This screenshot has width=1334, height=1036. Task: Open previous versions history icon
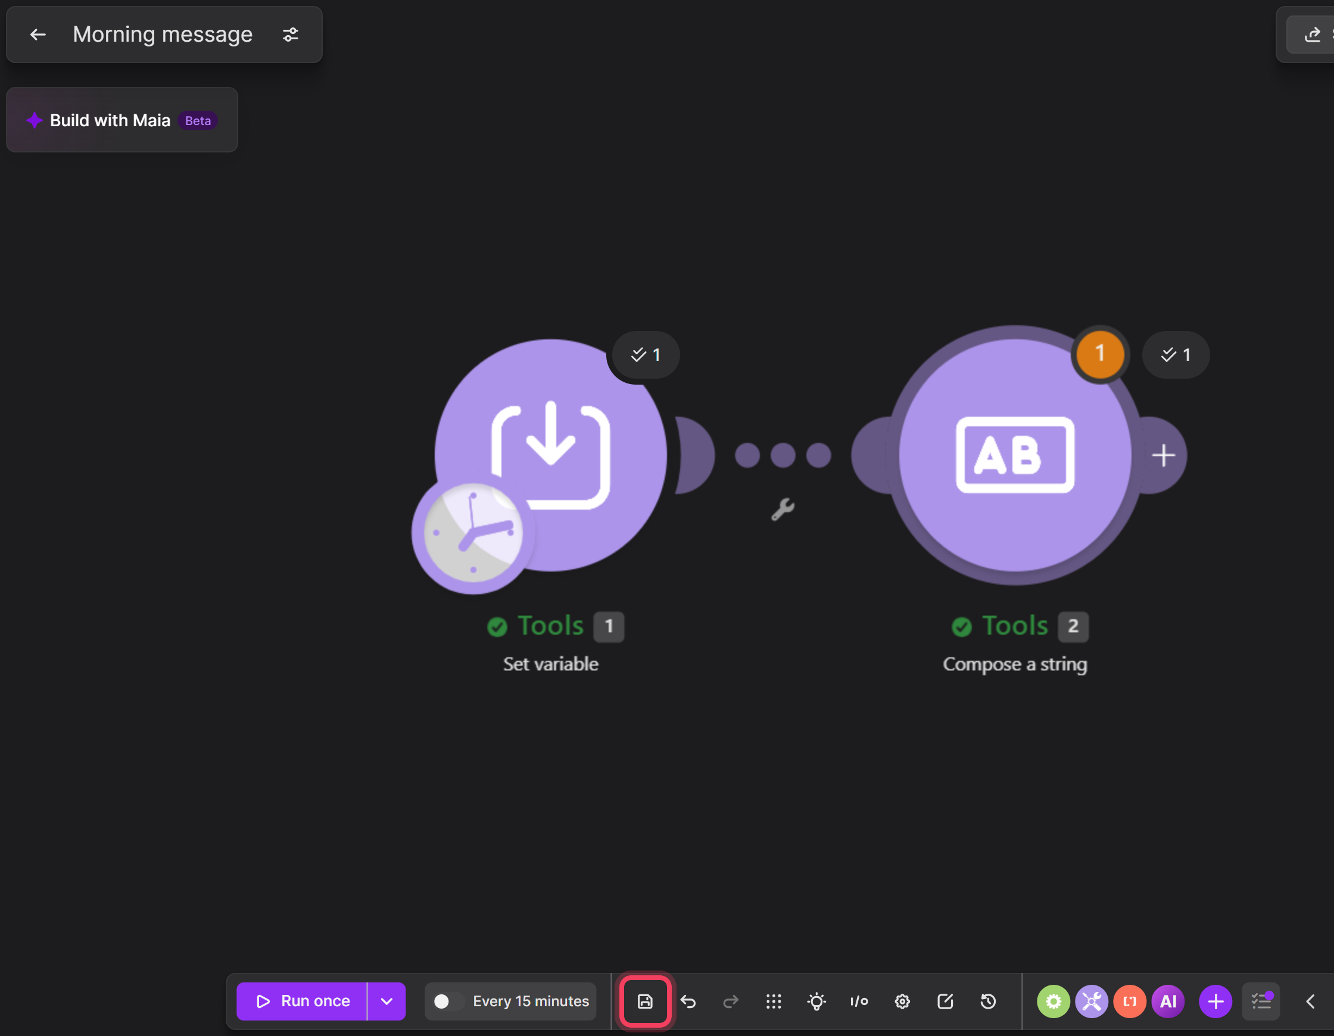point(987,1001)
